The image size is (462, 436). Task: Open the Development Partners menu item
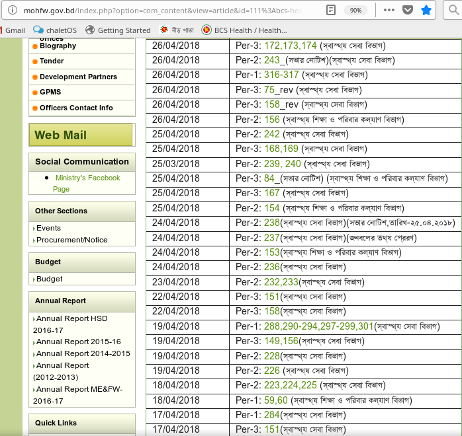click(77, 77)
